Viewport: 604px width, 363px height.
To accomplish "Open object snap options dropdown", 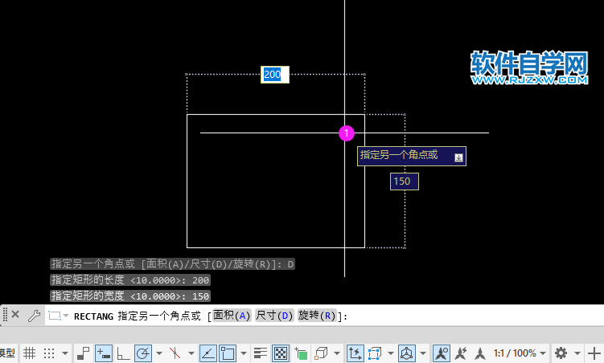I will pyautogui.click(x=244, y=353).
